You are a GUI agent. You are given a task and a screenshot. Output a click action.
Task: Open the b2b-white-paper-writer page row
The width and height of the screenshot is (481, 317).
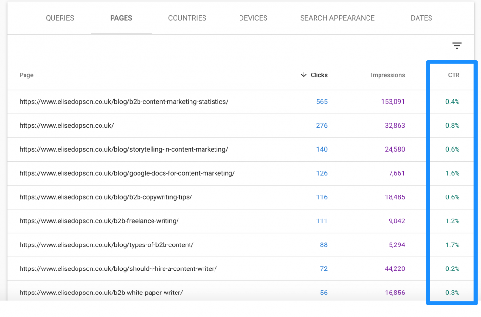pos(101,293)
